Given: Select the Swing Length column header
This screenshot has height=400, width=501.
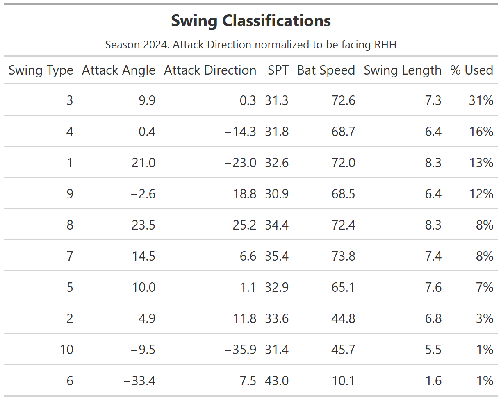Looking at the screenshot, I should click(403, 70).
